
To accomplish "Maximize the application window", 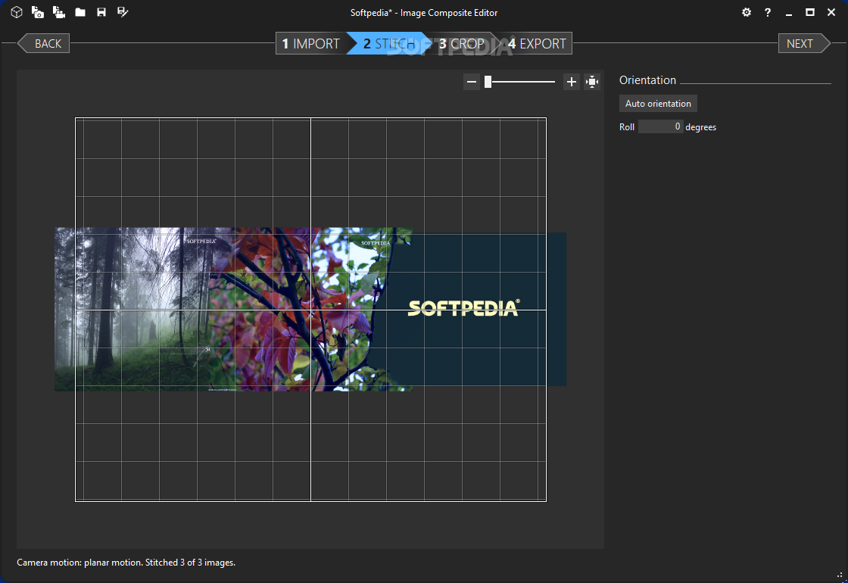I will [810, 12].
